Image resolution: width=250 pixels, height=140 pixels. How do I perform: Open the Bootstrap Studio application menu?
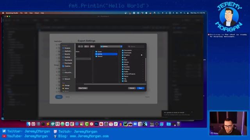pyautogui.click(x=12, y=13)
